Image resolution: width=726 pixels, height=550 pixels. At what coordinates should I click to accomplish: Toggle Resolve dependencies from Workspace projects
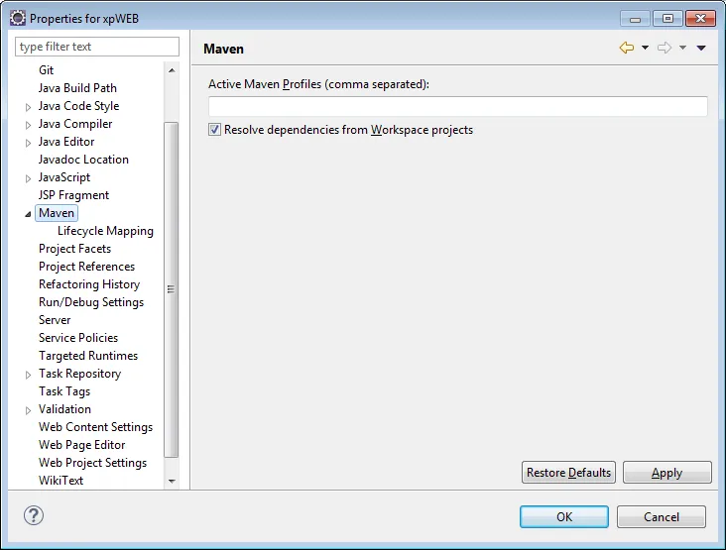click(214, 130)
